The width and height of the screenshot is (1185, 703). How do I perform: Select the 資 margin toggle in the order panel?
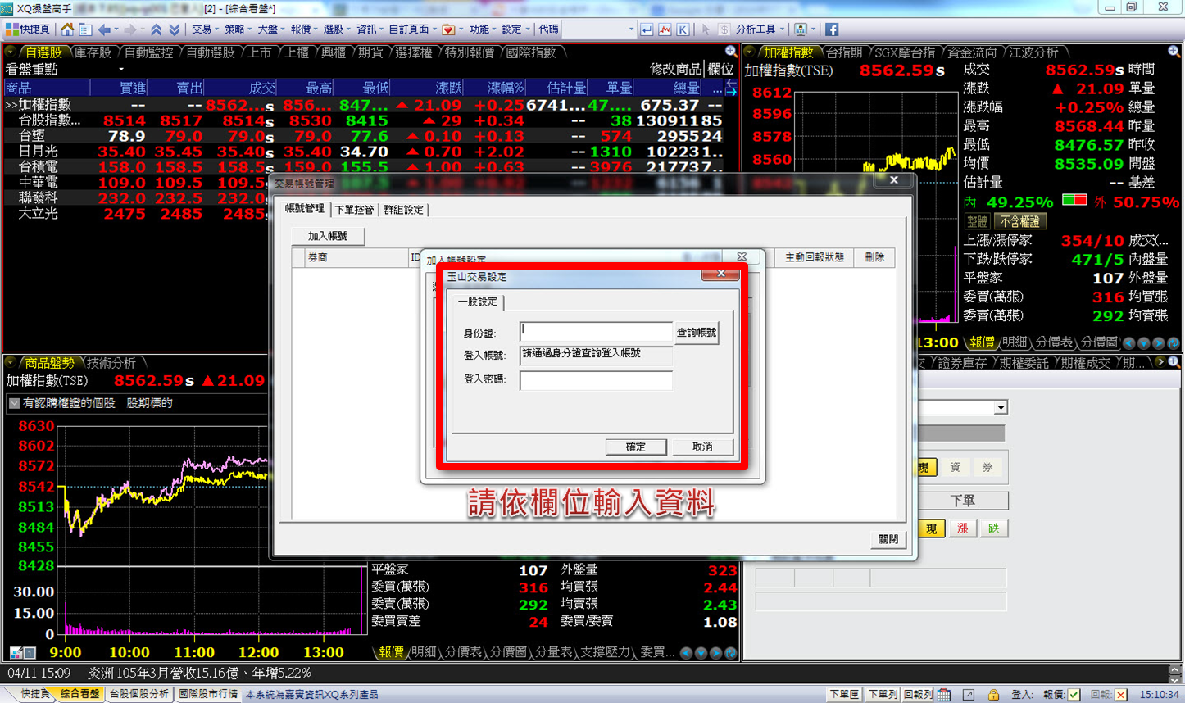pos(956,467)
